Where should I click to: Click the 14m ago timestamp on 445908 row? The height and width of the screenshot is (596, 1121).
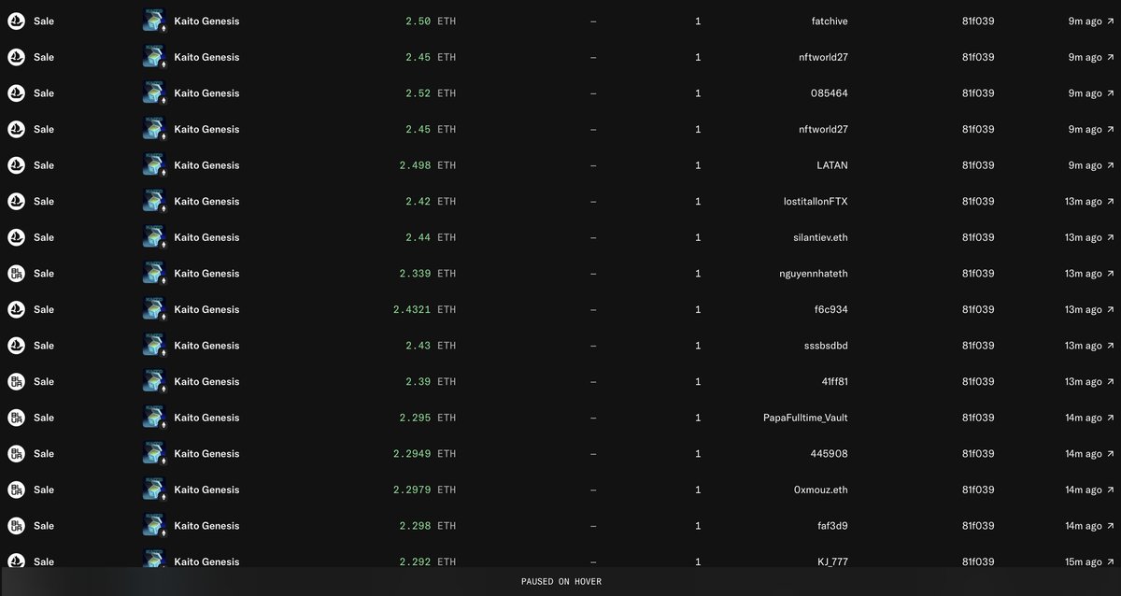point(1083,453)
